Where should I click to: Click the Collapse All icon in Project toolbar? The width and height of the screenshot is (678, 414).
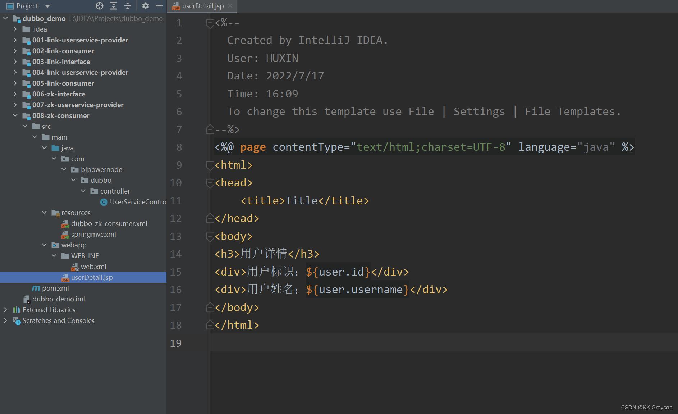coord(128,6)
